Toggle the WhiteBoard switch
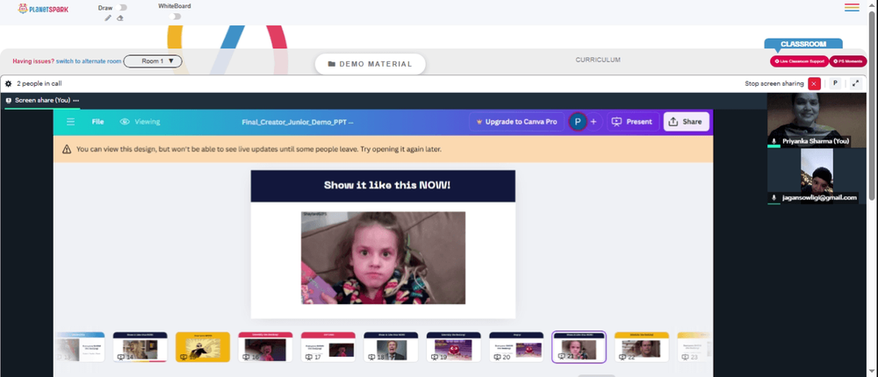The image size is (878, 377). click(176, 17)
